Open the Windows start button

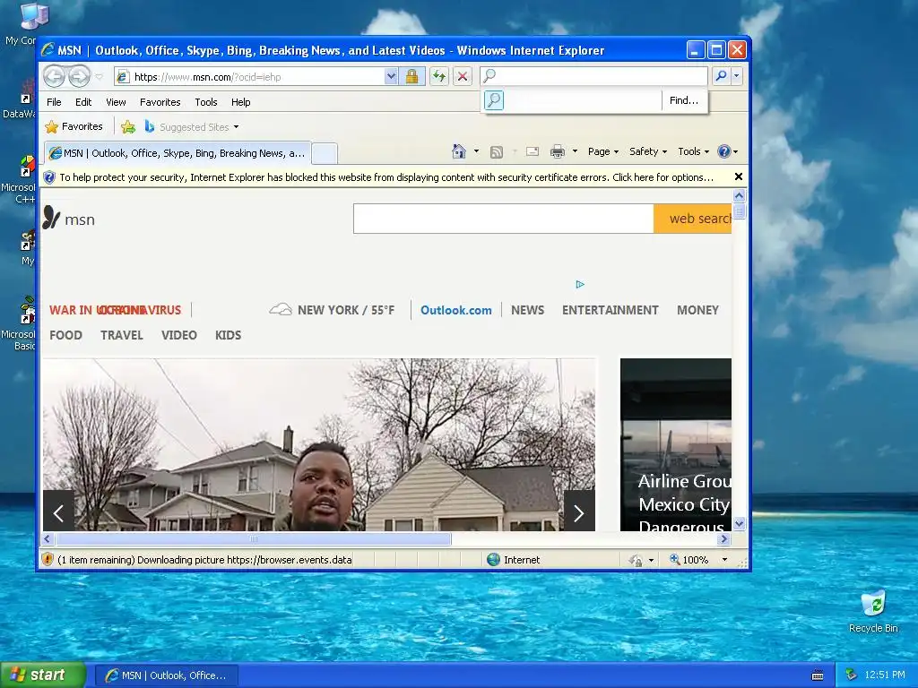(41, 675)
